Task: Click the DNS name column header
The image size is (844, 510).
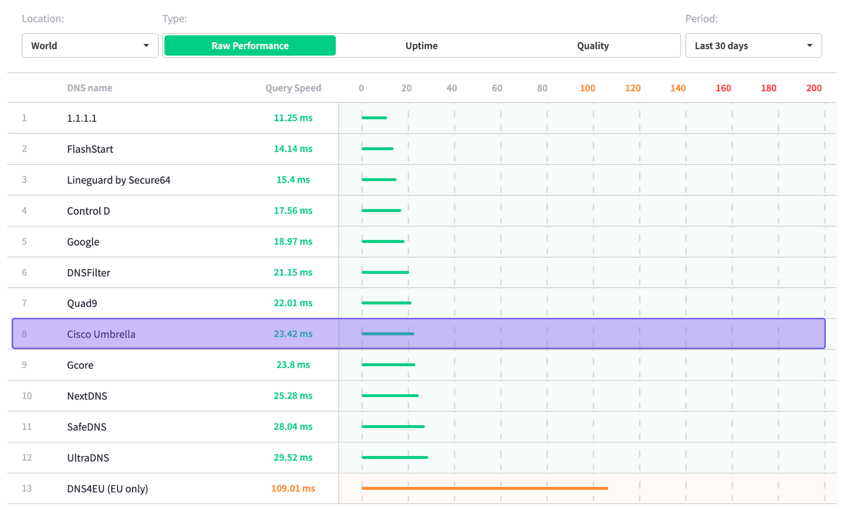Action: [x=89, y=88]
